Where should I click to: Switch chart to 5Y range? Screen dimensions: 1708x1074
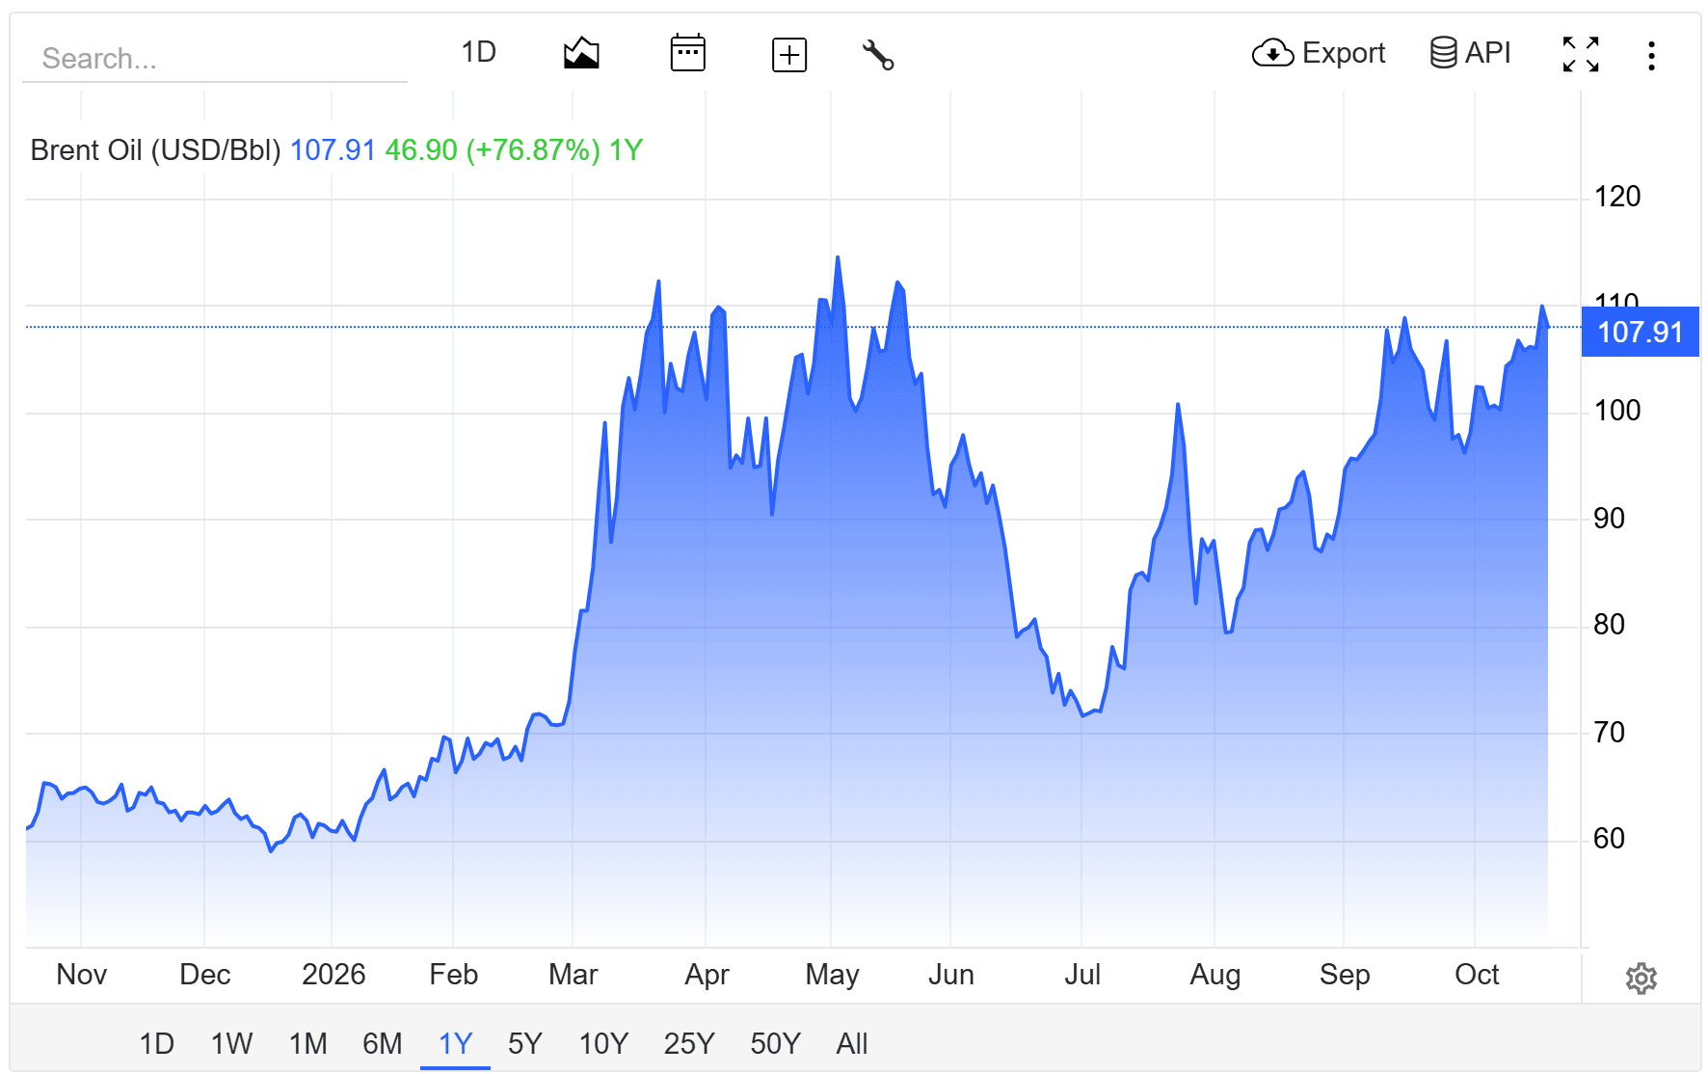525,1043
